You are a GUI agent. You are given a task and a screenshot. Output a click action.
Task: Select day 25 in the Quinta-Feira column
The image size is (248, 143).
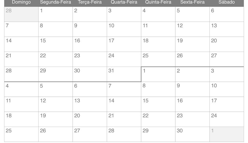[158, 59]
